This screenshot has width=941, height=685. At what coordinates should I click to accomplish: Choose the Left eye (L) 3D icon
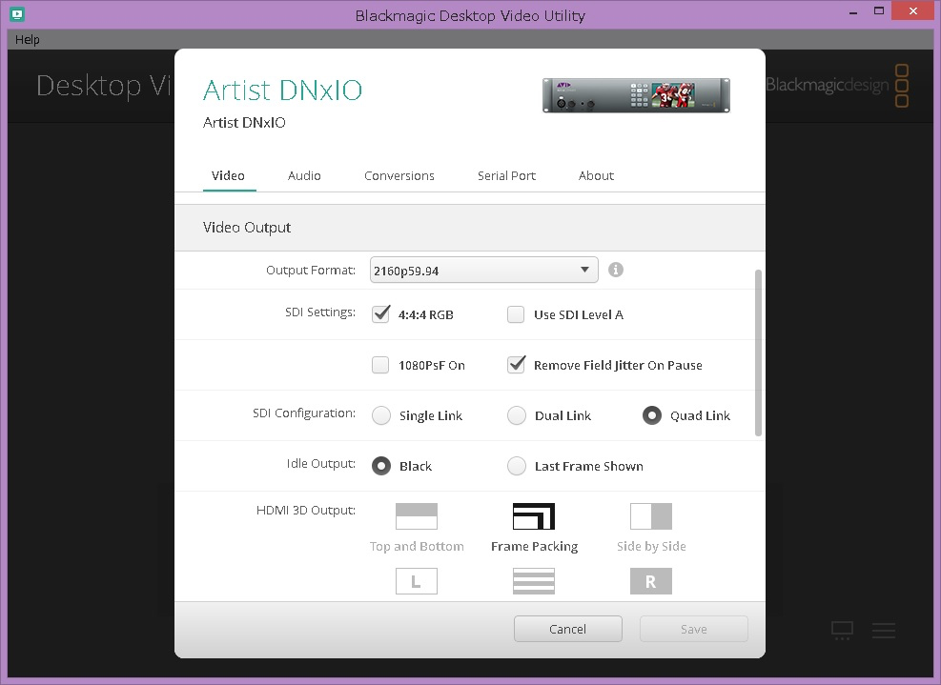coord(417,581)
